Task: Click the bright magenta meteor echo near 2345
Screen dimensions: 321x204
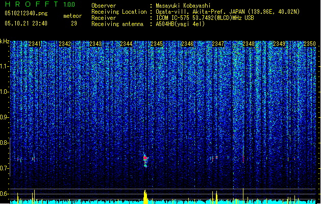Action: (x=145, y=160)
